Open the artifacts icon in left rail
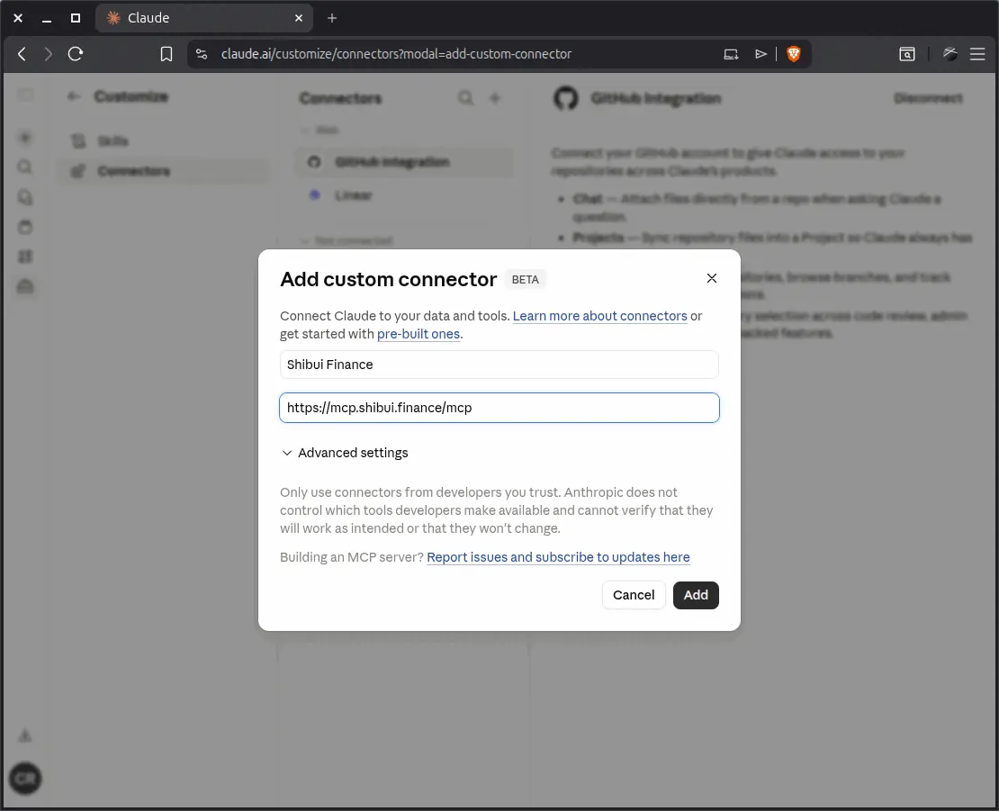Viewport: 999px width, 811px height. coord(25,257)
